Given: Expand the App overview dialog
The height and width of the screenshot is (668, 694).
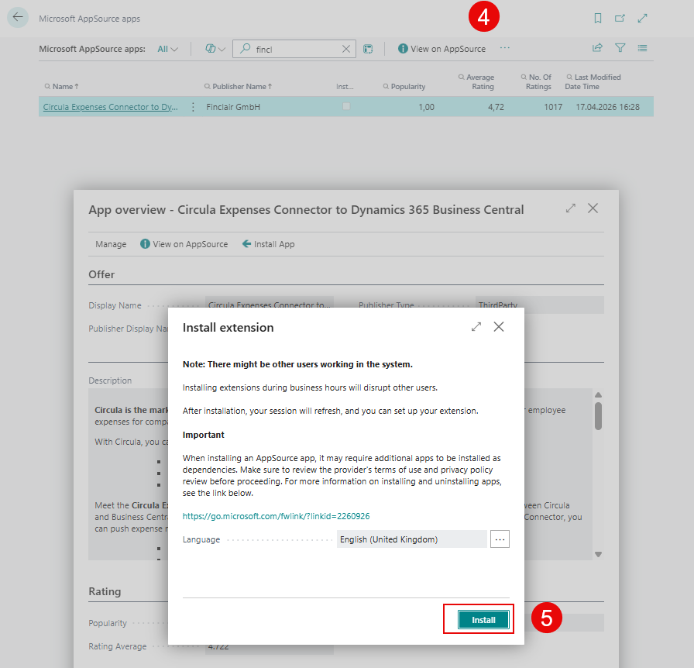Looking at the screenshot, I should (x=571, y=208).
